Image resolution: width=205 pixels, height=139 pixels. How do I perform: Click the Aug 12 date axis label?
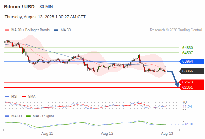[x=107, y=134]
